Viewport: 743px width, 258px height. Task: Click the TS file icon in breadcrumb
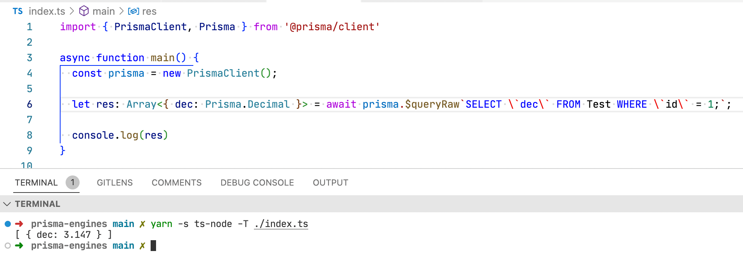click(18, 11)
